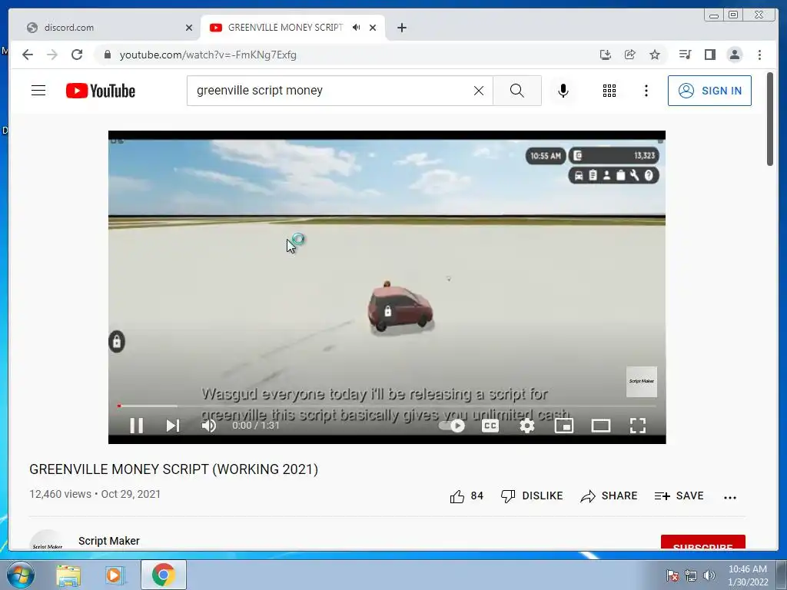
Task: Bookmark this page with the star icon
Action: (655, 55)
